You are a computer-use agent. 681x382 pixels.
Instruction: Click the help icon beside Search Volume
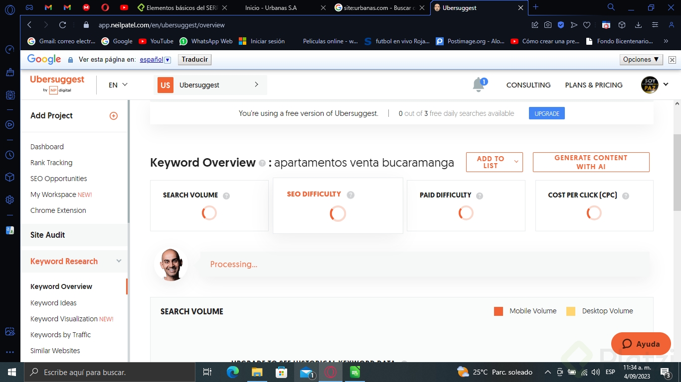coord(226,195)
